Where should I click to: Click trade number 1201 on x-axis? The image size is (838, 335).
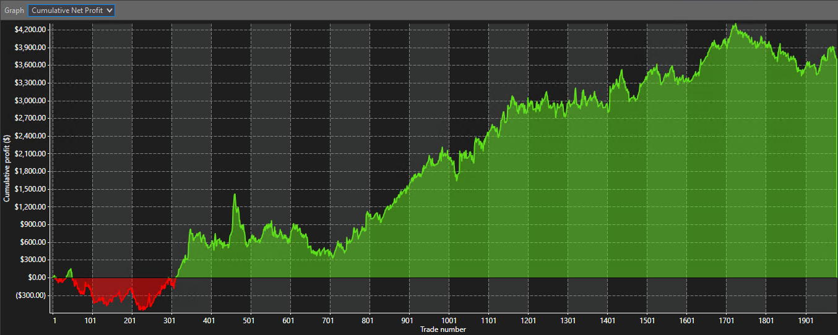pos(528,321)
